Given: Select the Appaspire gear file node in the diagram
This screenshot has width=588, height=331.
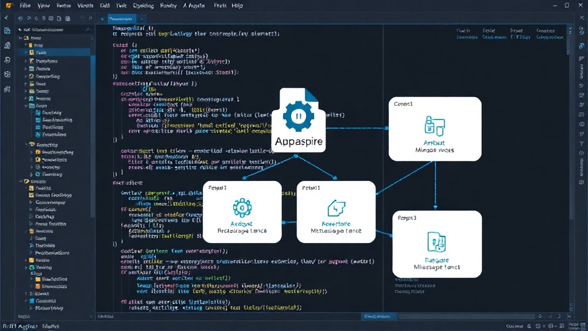Looking at the screenshot, I should click(x=299, y=120).
